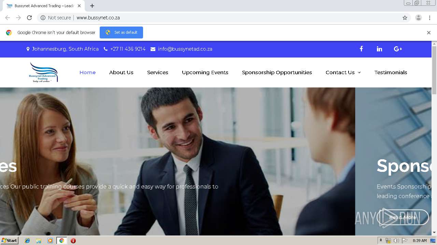This screenshot has width=437, height=245.
Task: Open Upcoming Events in the navigation
Action: click(205, 72)
